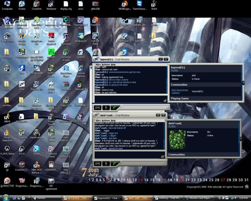The height and width of the screenshot is (201, 251).
Task: Collapse the hypnos[GL] profile side panel
Action: pos(244,83)
